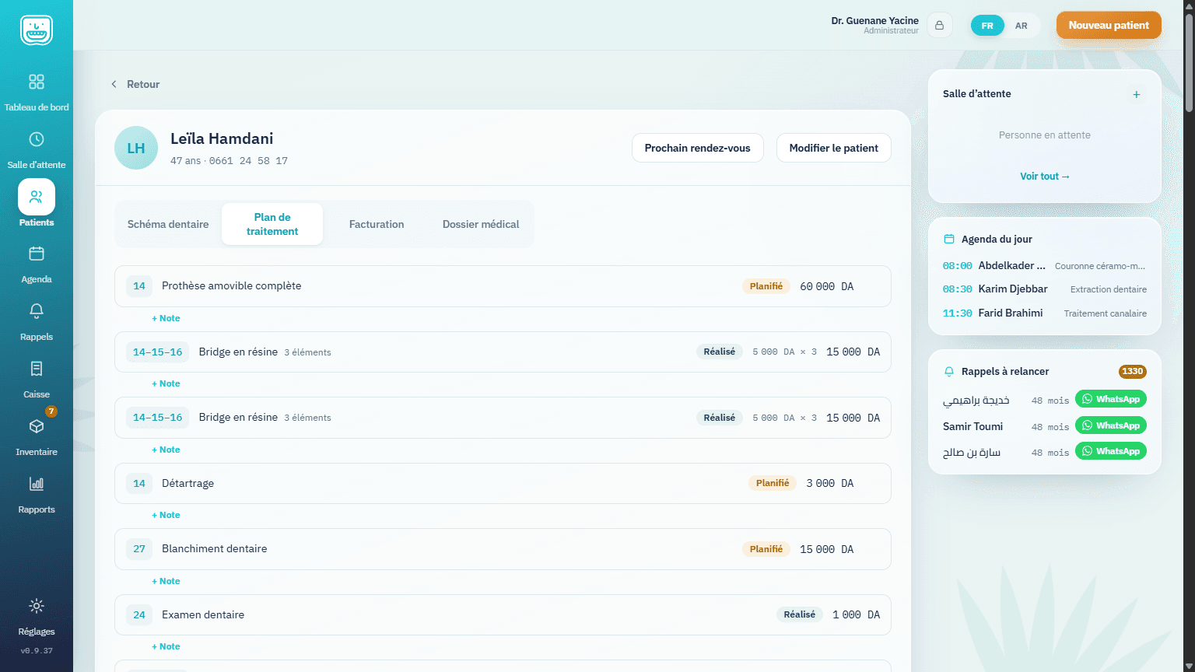1195x672 pixels.
Task: Click Modifier le patient button
Action: [x=834, y=148]
